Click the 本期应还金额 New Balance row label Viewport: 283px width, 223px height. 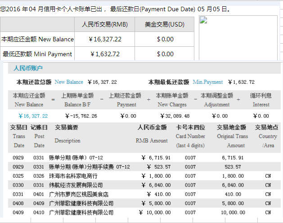[x=38, y=39]
